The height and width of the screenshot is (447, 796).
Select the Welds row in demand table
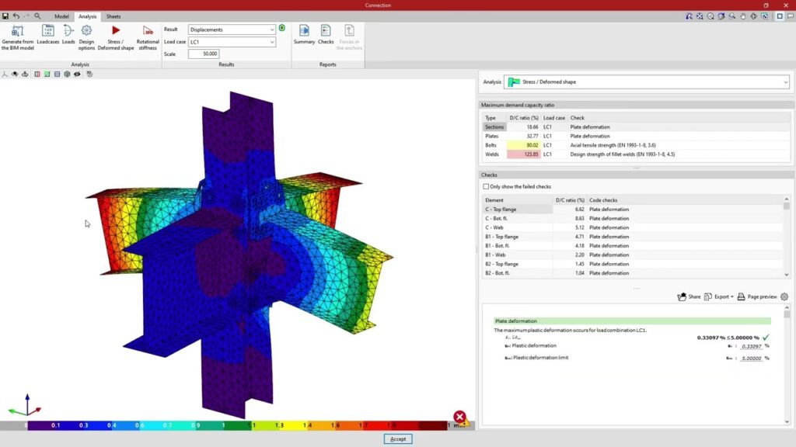pos(492,154)
